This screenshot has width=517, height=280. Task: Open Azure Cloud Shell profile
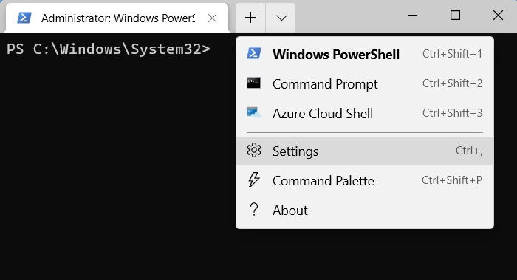pos(365,113)
